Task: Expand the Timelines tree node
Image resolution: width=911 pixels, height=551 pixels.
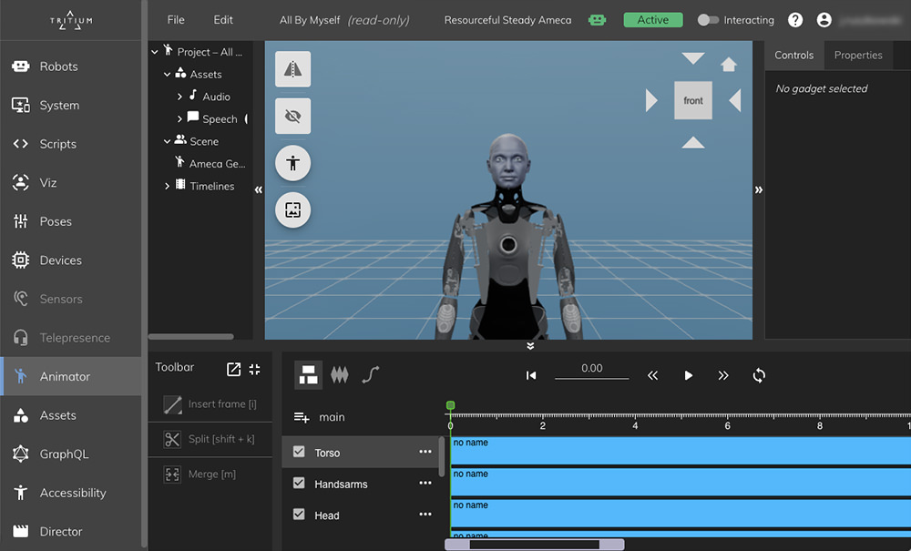Action: (x=168, y=187)
